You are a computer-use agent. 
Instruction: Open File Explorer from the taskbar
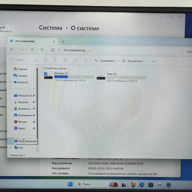tap(133, 185)
